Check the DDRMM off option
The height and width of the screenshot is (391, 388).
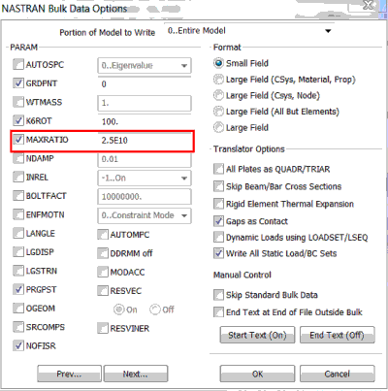(103, 253)
